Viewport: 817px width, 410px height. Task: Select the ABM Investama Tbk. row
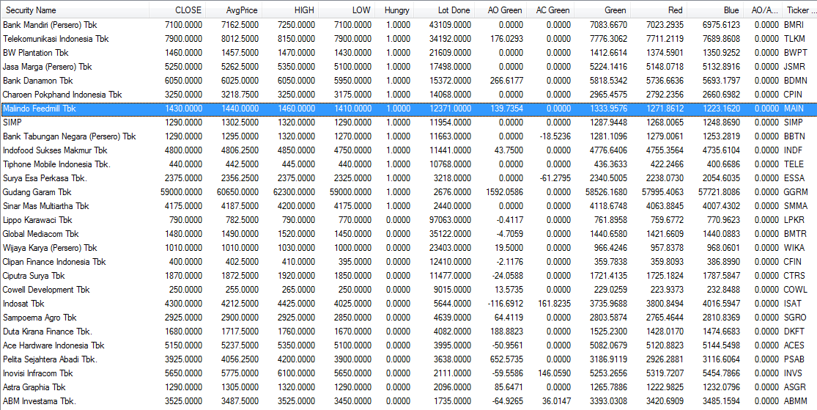(x=409, y=401)
